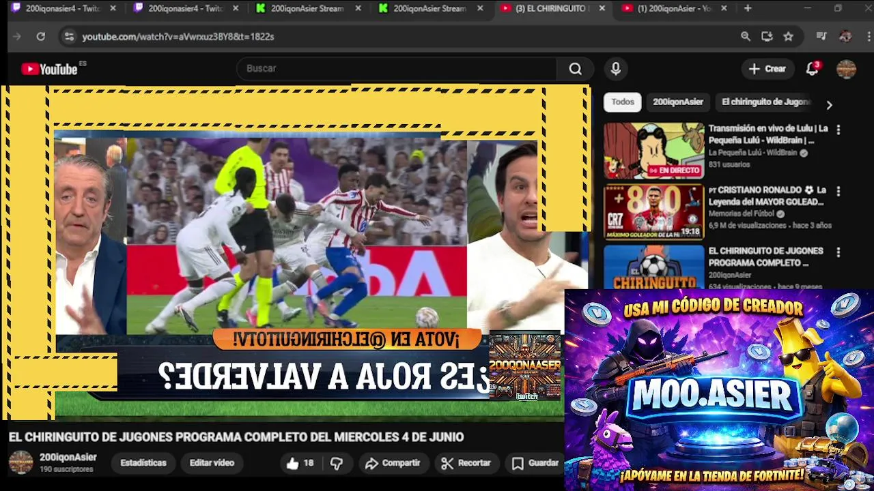The width and height of the screenshot is (874, 491).
Task: View site information icon beside the URL
Action: point(68,37)
